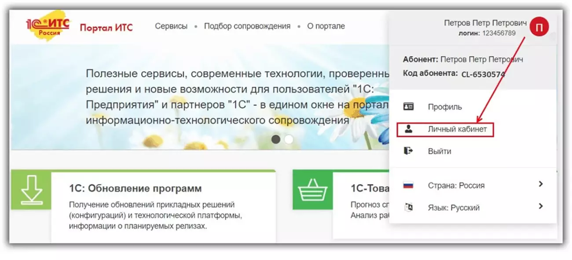Expand the language chevron next to Русский
The width and height of the screenshot is (572, 260).
point(541,206)
